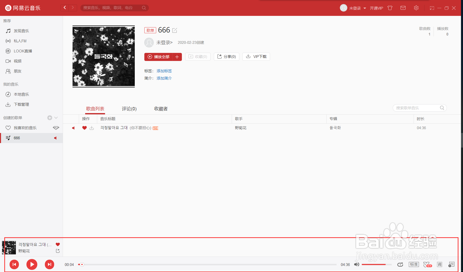This screenshot has height=272, width=463.
Task: Switch to mini player mode icon
Action: 432,8
